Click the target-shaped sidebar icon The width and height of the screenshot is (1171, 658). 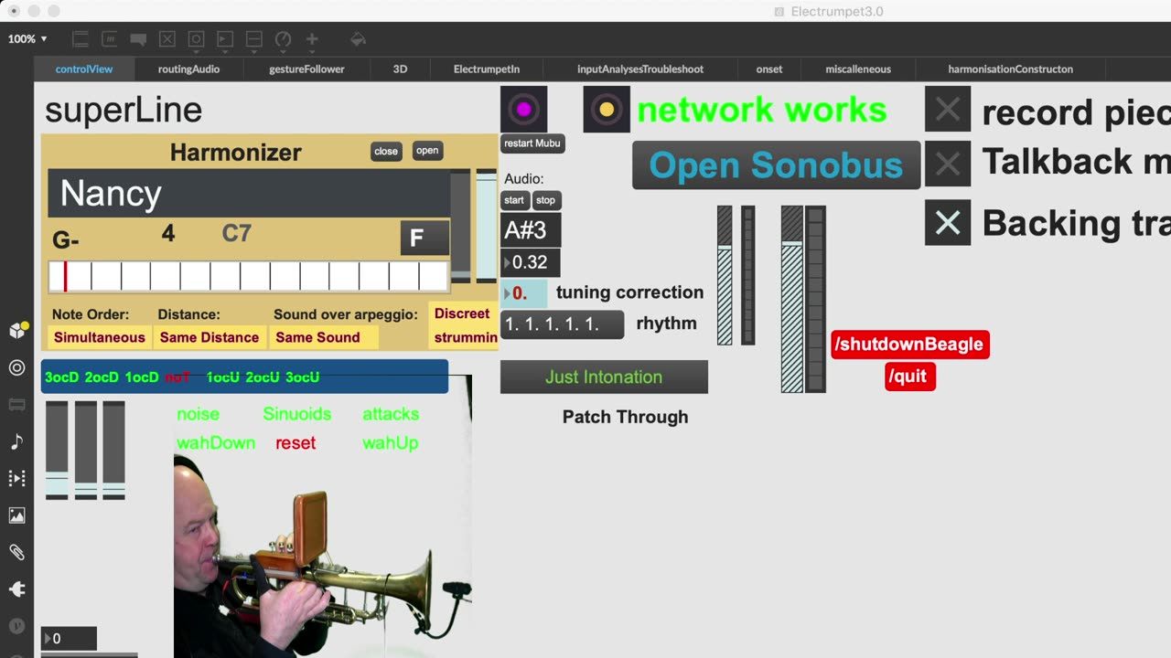16,367
